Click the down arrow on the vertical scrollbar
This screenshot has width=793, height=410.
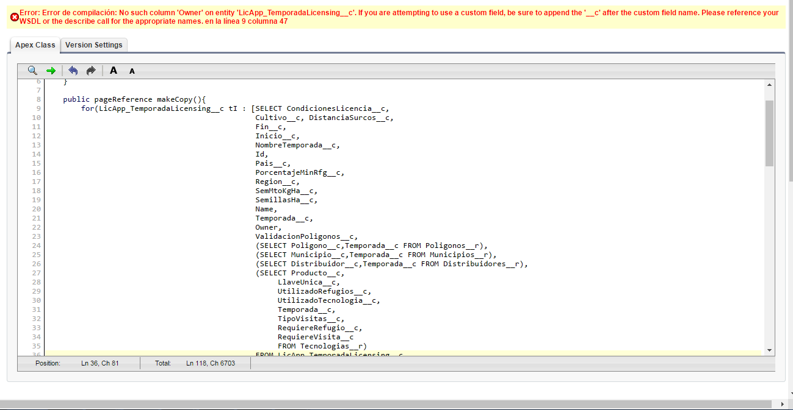click(768, 350)
